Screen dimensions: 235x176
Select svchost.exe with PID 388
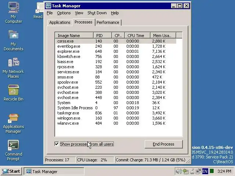[x=116, y=92]
